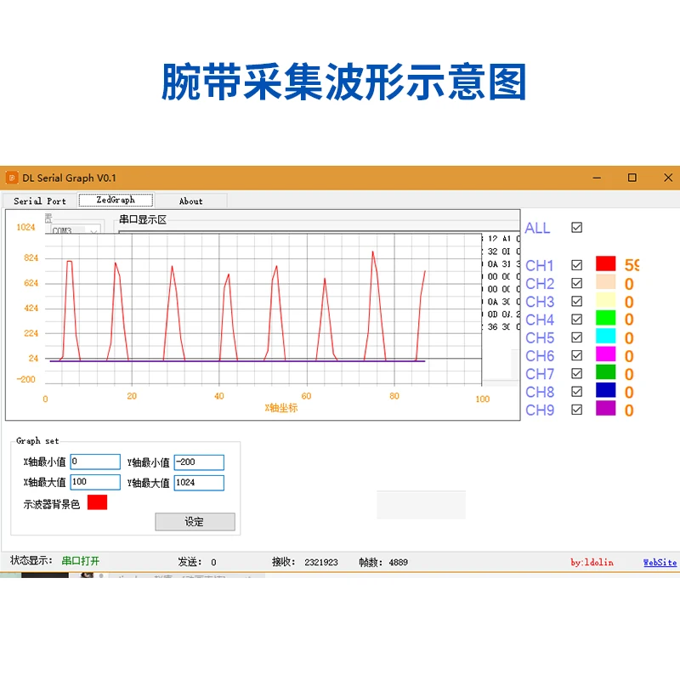
Task: Click frame count value 4889
Action: 398,563
